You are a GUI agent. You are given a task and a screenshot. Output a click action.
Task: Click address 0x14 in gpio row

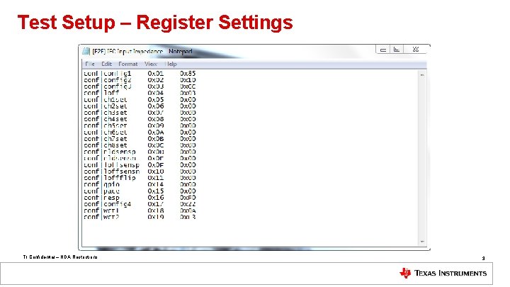(155, 185)
